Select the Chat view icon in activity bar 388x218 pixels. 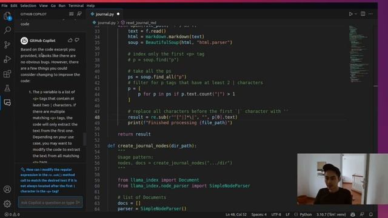(7, 102)
